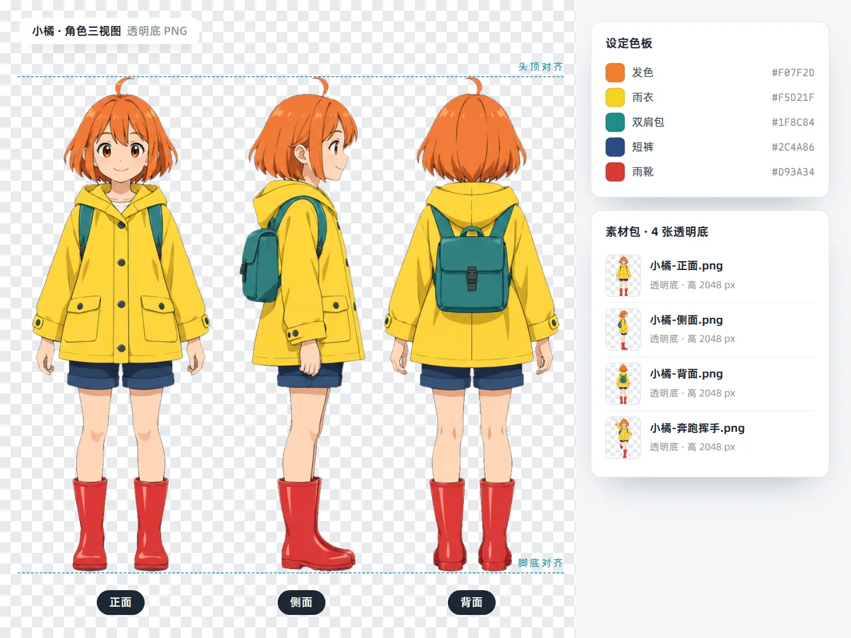This screenshot has height=638, width=851.
Task: Select the 双肩包 teal color swatch
Action: tap(615, 122)
